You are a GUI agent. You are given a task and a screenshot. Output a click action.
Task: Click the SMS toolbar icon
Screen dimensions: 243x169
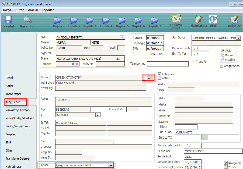(213, 21)
